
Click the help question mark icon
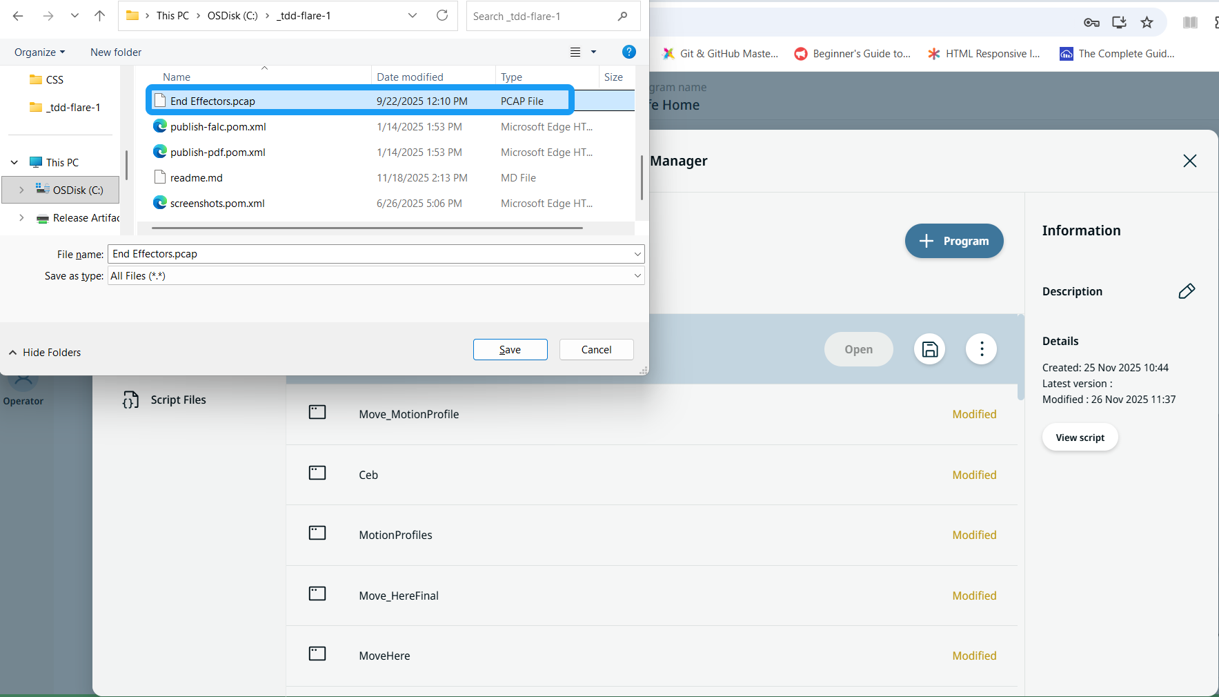(628, 52)
